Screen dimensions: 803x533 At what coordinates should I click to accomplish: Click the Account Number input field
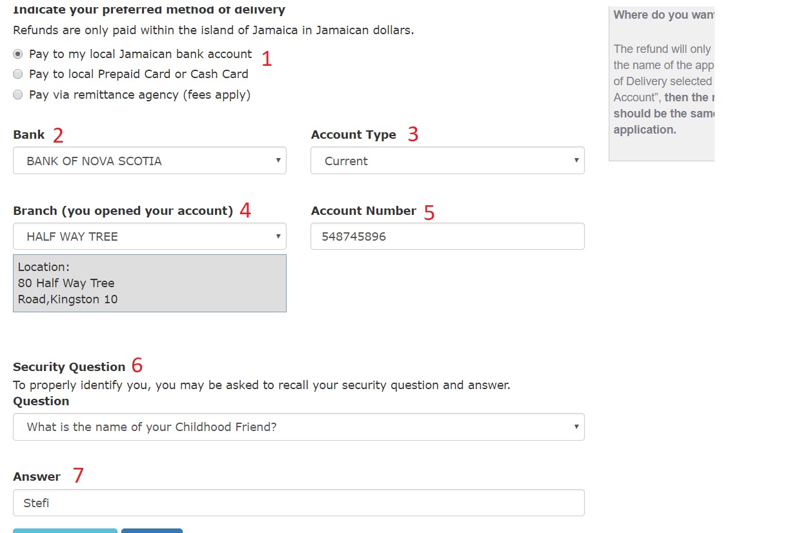pos(447,236)
